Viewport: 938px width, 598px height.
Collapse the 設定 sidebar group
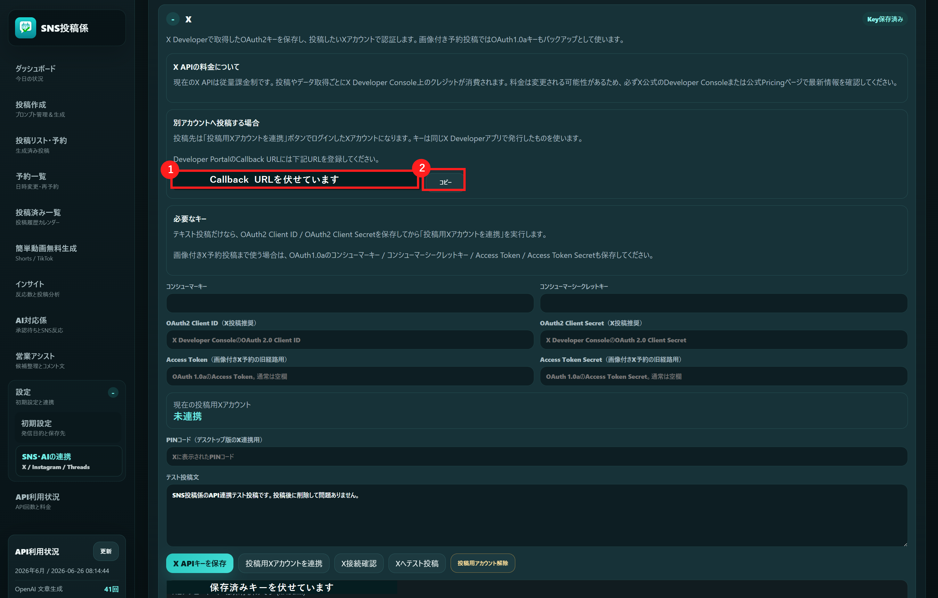[x=113, y=393]
